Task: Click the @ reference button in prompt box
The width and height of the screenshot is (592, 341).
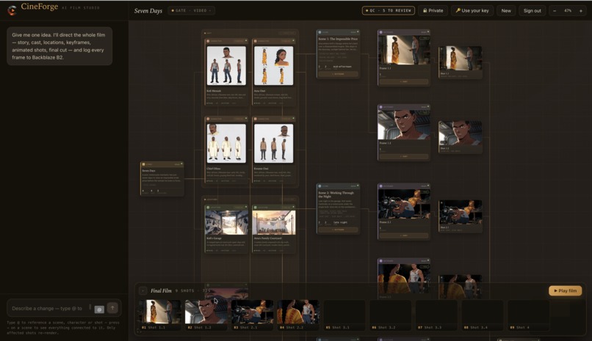Action: pyautogui.click(x=99, y=309)
